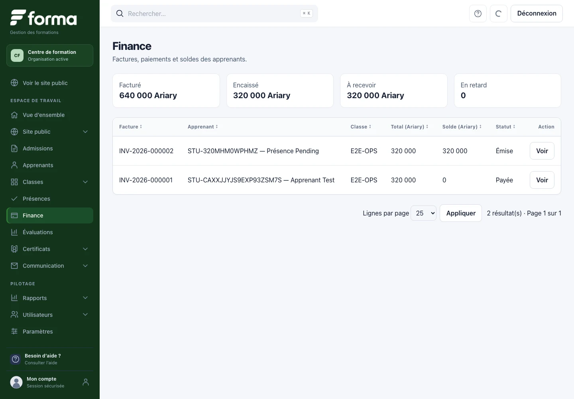Click the envelope icon for Communication
574x399 pixels.
14,266
